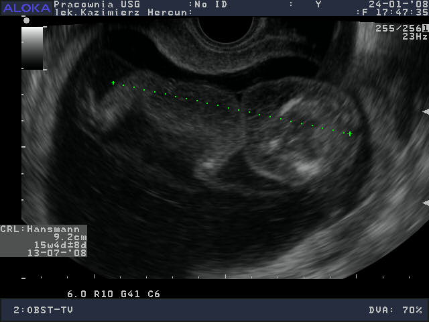Click the right green caliper cross marker

coord(350,133)
